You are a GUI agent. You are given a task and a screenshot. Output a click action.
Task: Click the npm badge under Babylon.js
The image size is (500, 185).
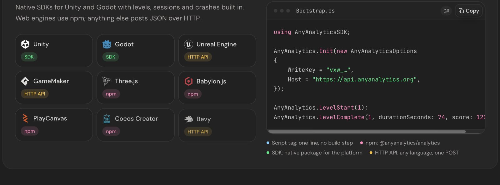pyautogui.click(x=193, y=94)
